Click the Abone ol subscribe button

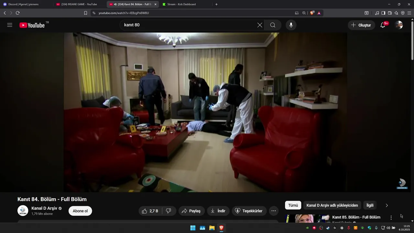[80, 211]
